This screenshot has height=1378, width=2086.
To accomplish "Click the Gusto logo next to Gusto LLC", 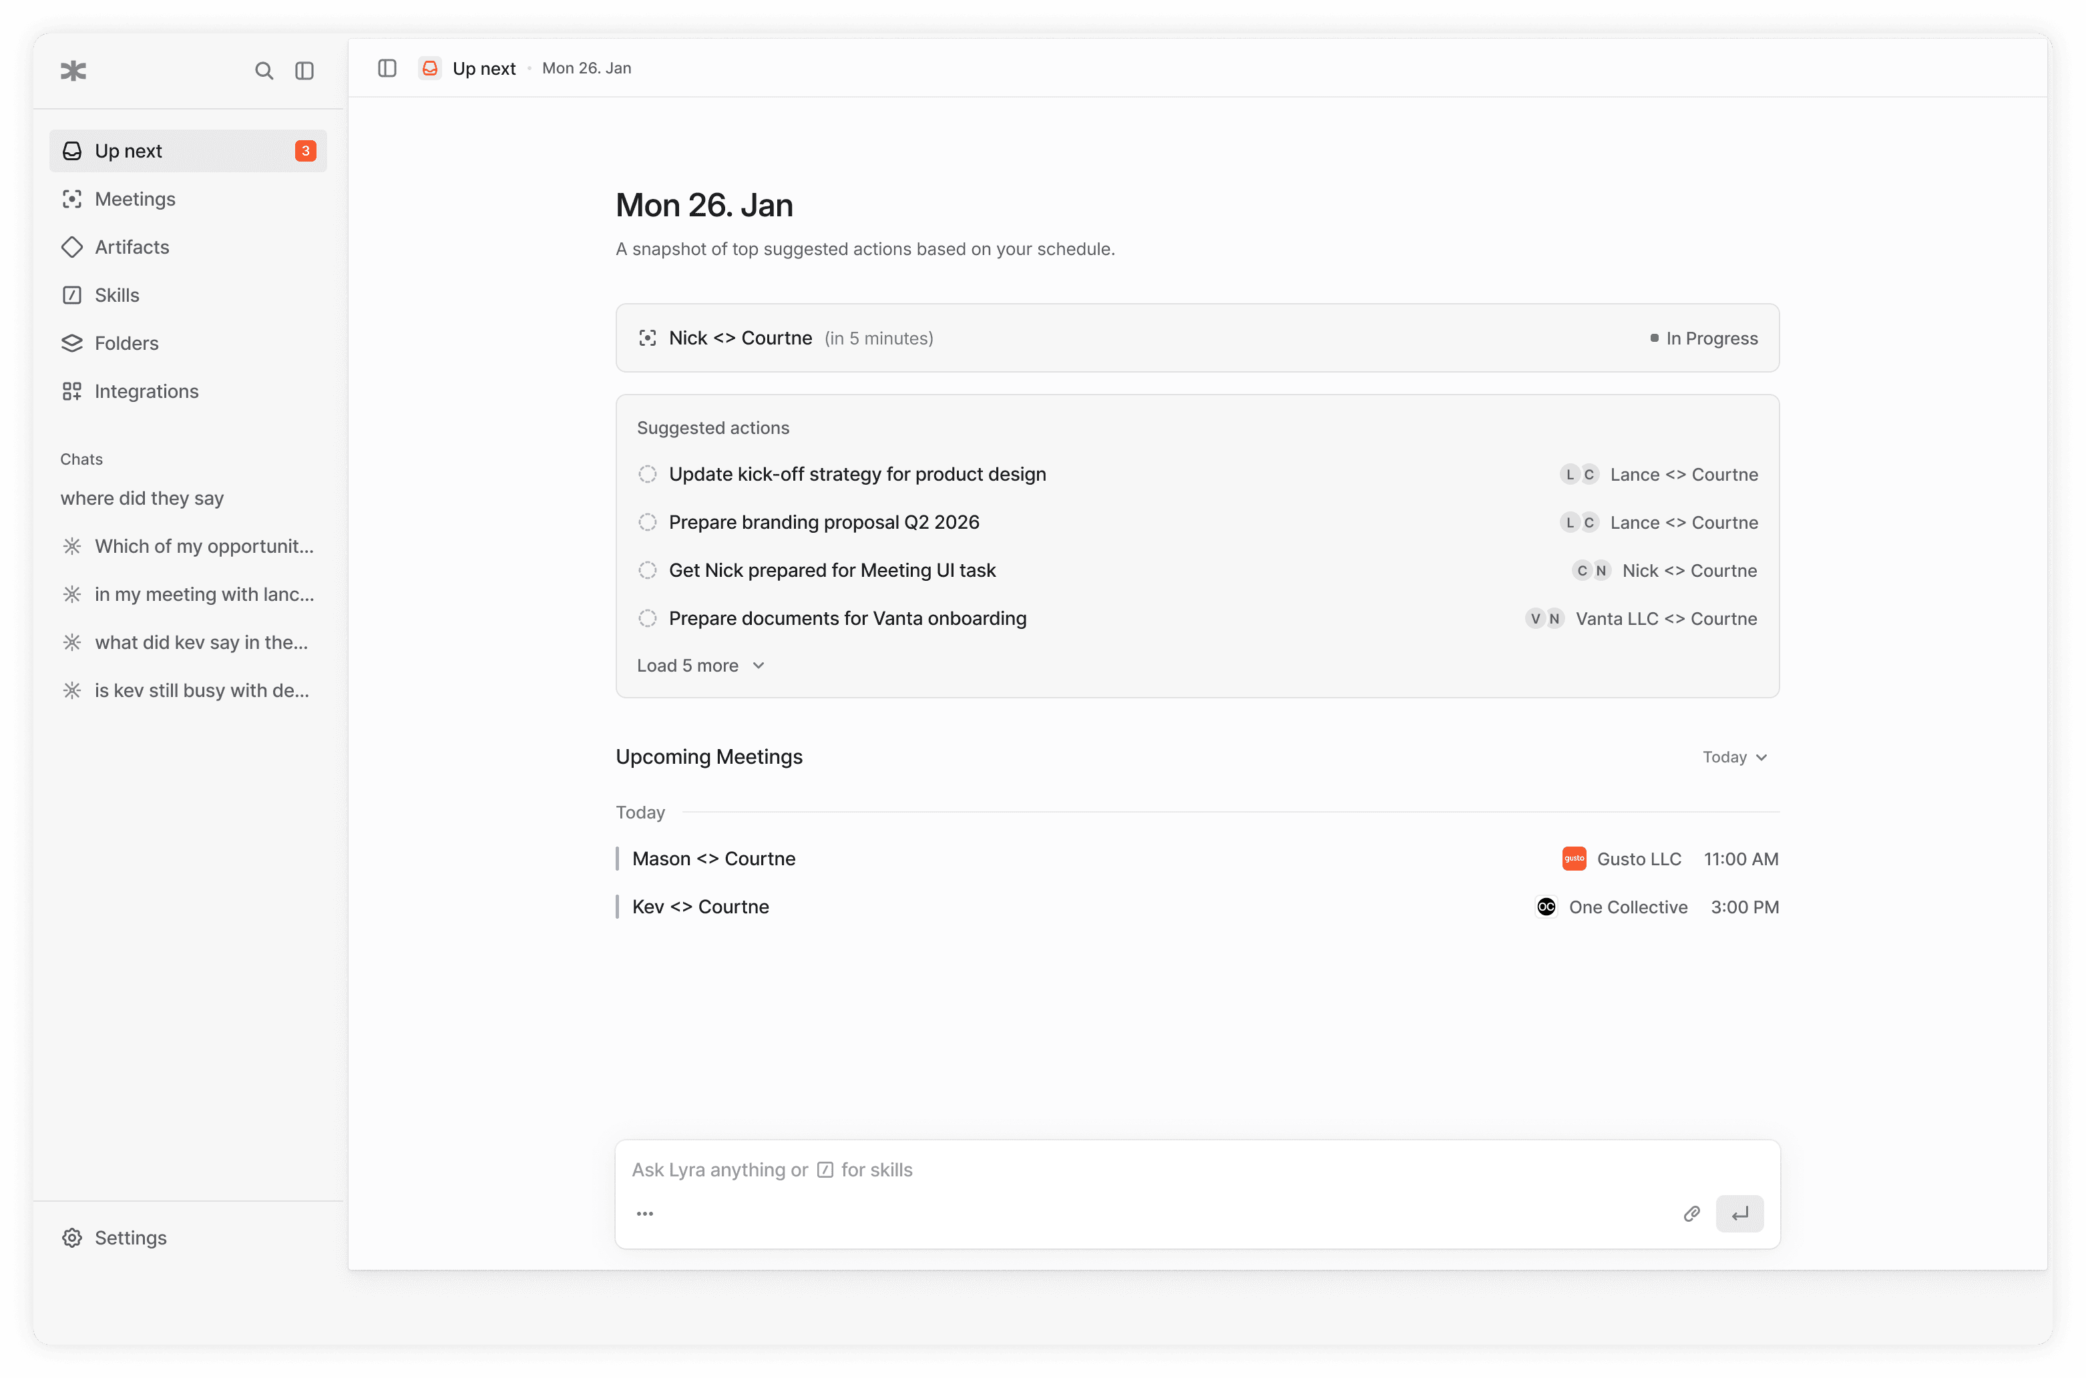I will (1574, 859).
